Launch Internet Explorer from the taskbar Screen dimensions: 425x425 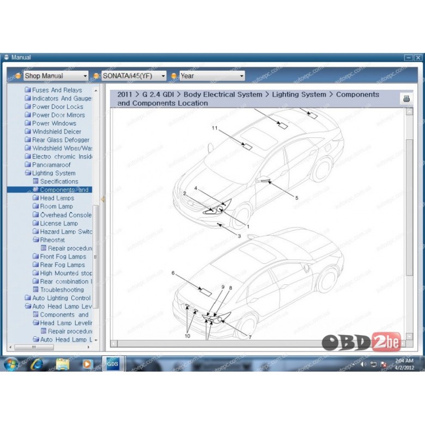(37, 364)
